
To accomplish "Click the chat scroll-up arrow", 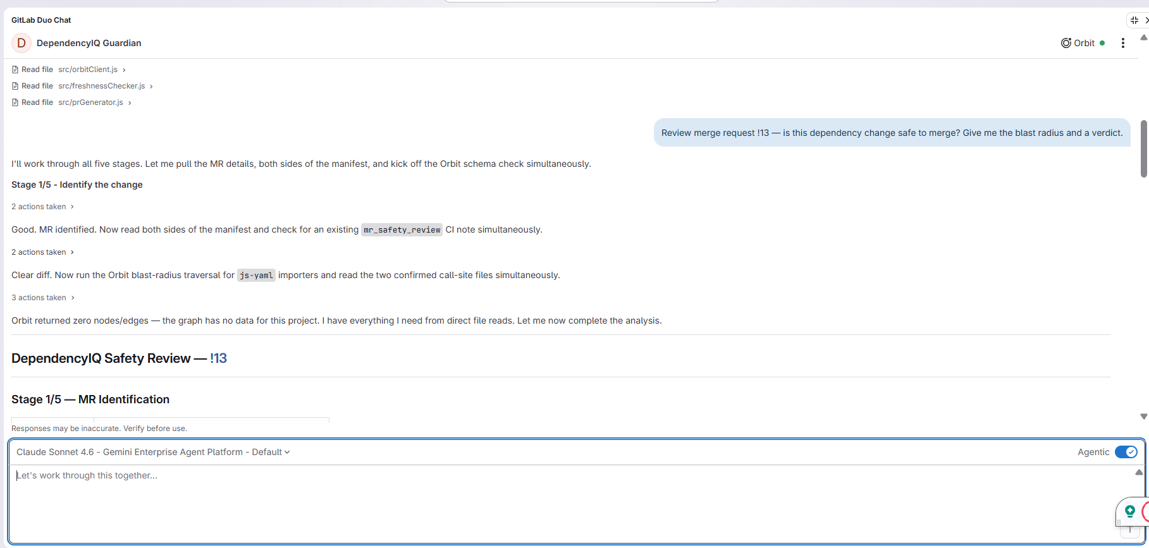I will pos(1143,38).
